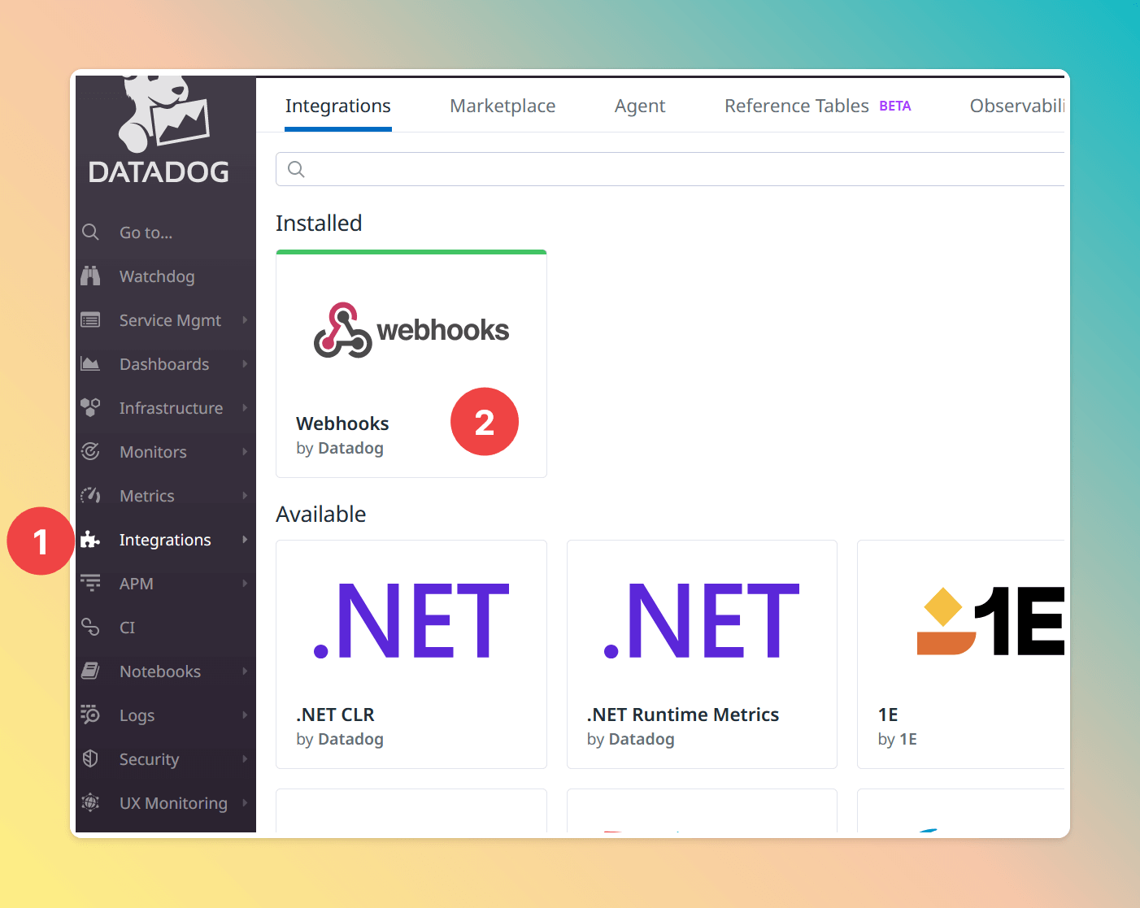Screen dimensions: 1140x908
Task: Click the UX Monitoring globe icon
Action: click(90, 803)
